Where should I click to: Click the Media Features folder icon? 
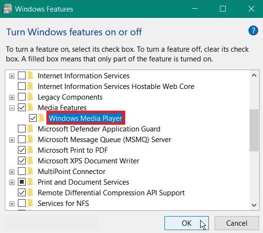[x=30, y=107]
